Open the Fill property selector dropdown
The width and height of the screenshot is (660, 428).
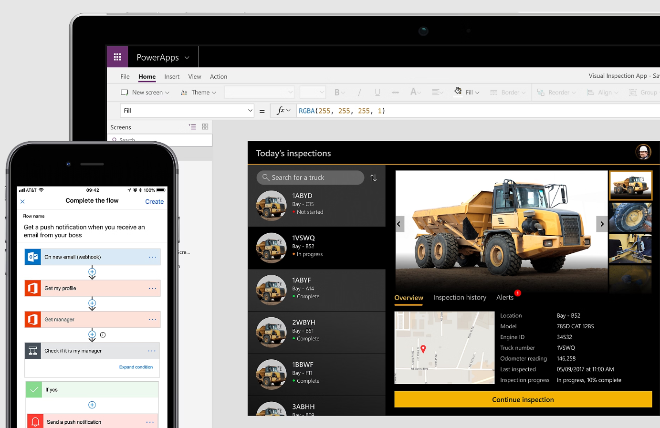point(187,111)
